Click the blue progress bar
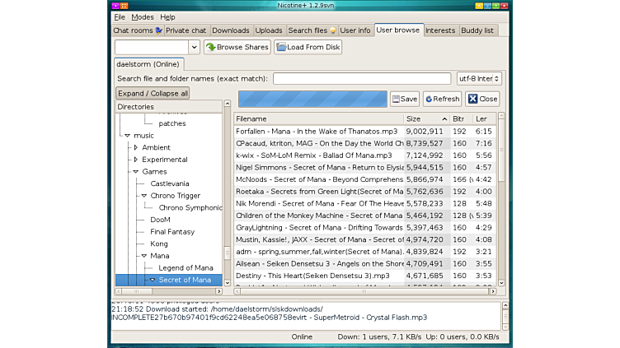 (312, 99)
